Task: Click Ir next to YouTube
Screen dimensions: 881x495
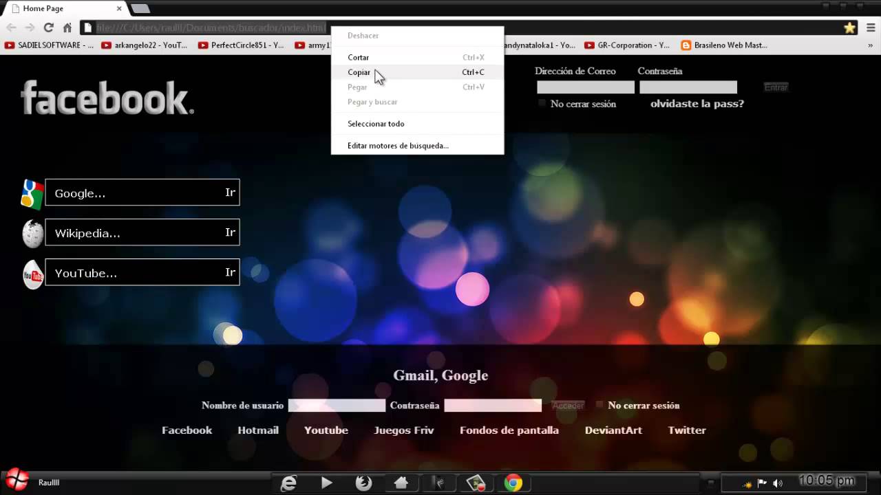Action: 231,272
